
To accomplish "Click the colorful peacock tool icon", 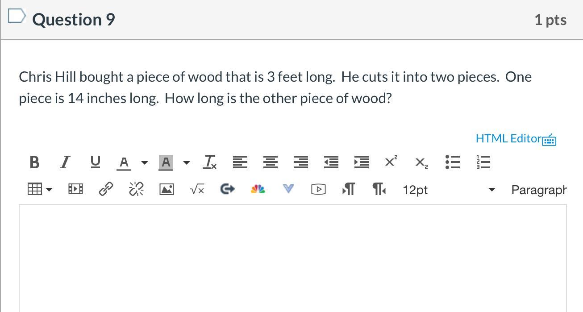I will click(258, 189).
